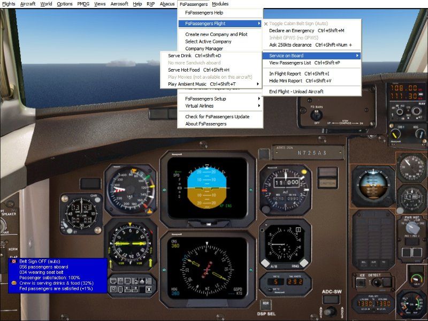
Task: Click the RNG button on VSI gauge
Action: (x=303, y=263)
